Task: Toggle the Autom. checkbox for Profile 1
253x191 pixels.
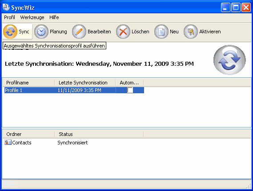Action: pyautogui.click(x=130, y=90)
